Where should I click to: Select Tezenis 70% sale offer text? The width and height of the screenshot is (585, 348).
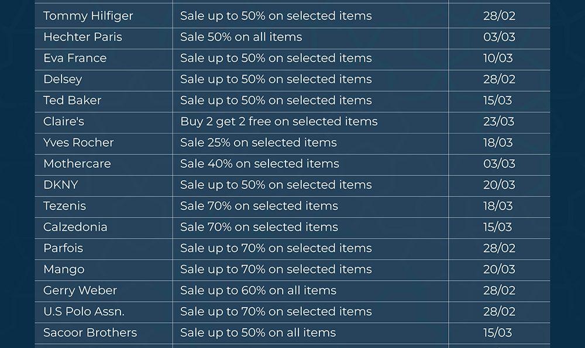tap(259, 206)
